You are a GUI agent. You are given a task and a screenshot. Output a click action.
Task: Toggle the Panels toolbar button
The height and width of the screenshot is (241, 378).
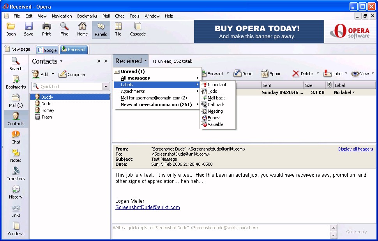tap(101, 30)
